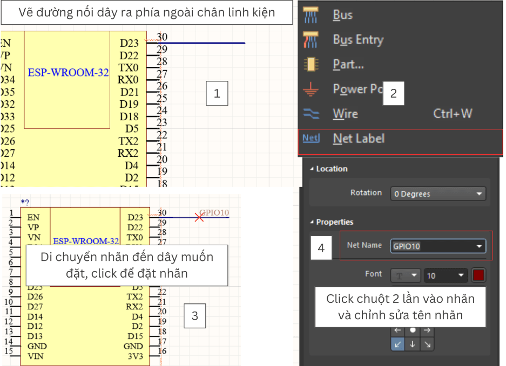The width and height of the screenshot is (506, 366).
Task: Choose Net Label from the menu
Action: click(359, 139)
